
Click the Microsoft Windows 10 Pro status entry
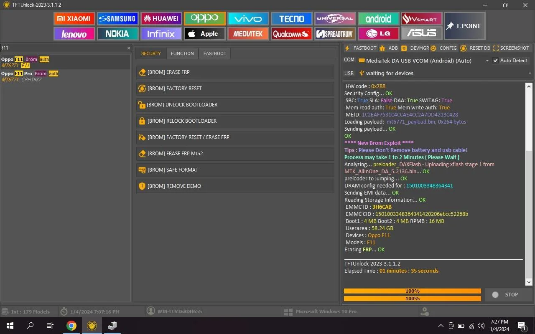click(320, 311)
